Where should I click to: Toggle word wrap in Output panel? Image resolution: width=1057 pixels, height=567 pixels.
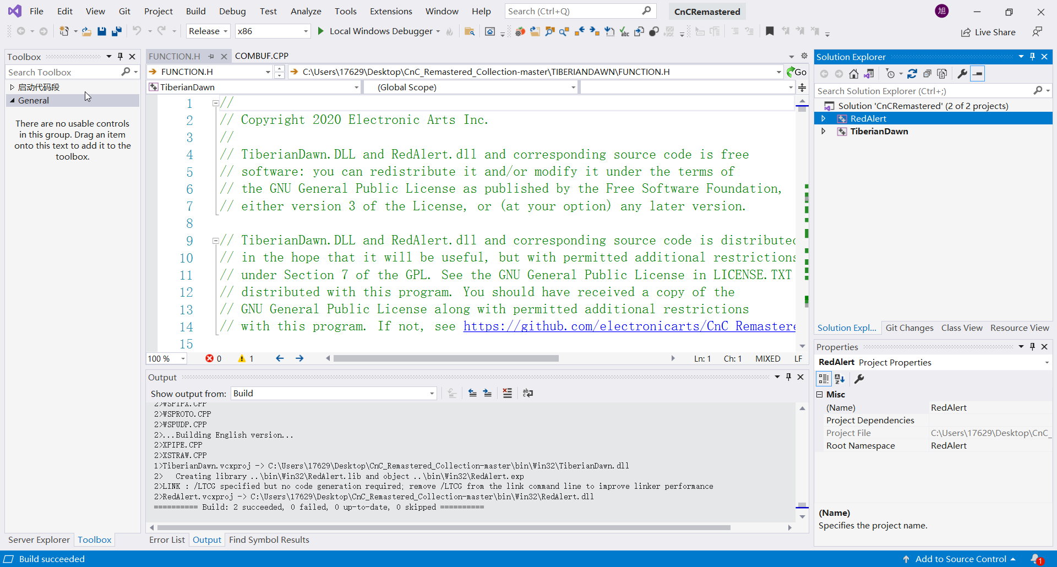[x=527, y=393]
